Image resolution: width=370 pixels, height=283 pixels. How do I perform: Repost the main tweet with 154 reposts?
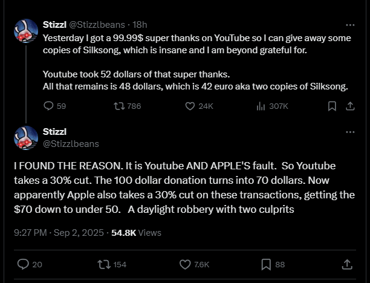point(112,264)
